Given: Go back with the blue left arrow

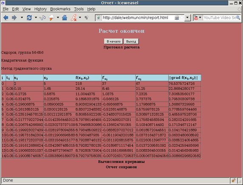Looking at the screenshot, I should (6, 18).
